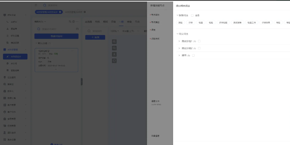Click the panel collapse handle on the divider
Image resolution: width=290 pixels, height=145 pixels.
coord(82,82)
